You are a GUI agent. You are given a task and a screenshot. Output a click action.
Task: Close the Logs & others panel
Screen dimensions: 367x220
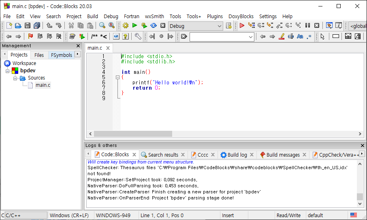pyautogui.click(x=362, y=145)
